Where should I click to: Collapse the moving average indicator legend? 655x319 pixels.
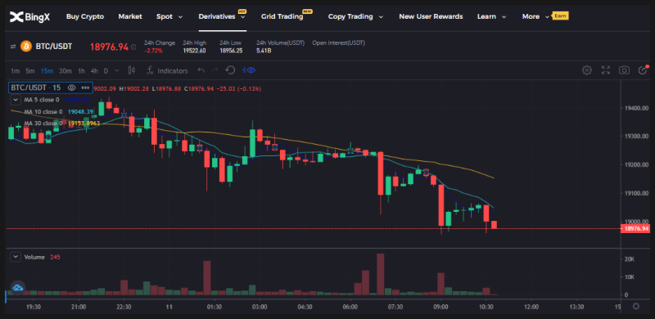click(x=16, y=100)
